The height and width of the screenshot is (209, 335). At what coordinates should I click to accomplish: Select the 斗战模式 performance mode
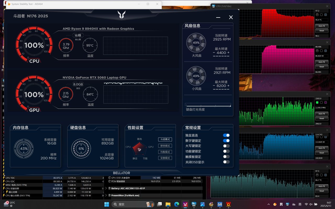[x=165, y=140]
